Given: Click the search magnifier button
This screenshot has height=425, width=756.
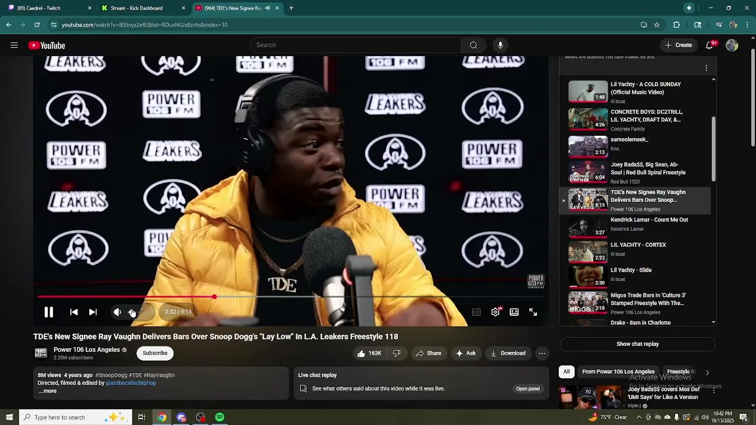Looking at the screenshot, I should [x=474, y=45].
